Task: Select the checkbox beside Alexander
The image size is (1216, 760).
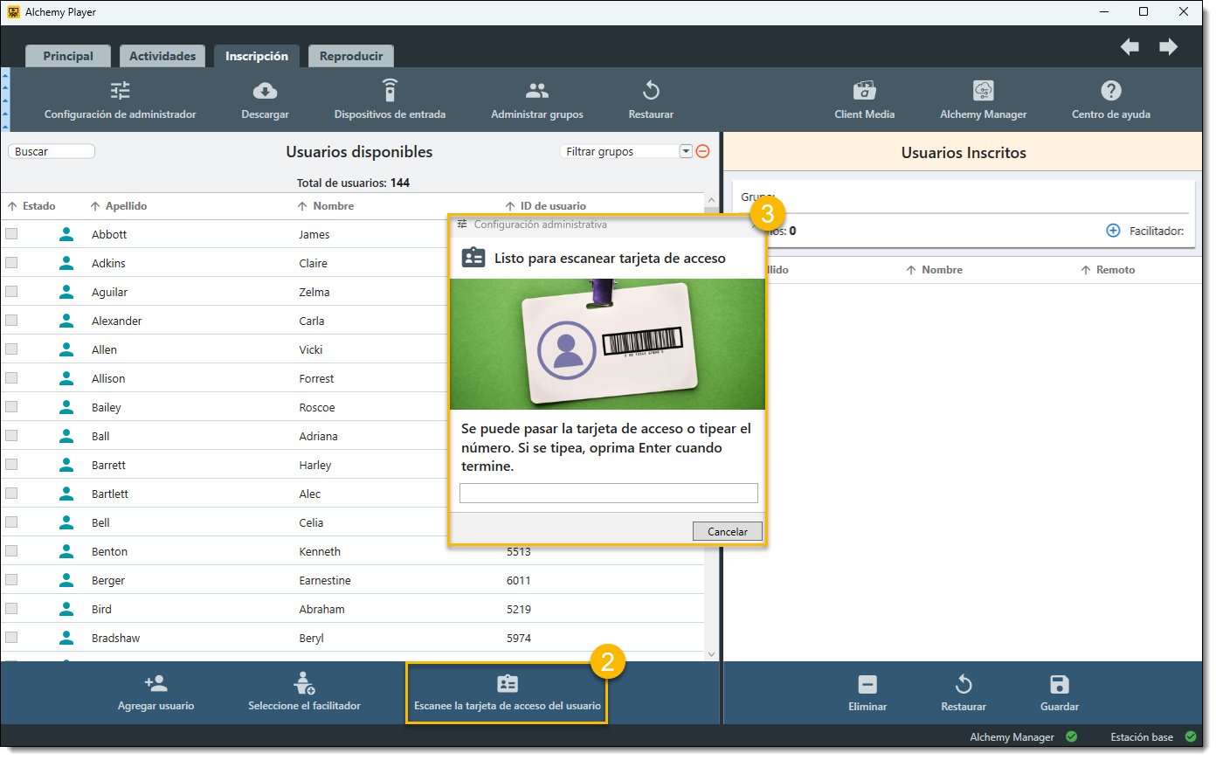Action: tap(11, 321)
